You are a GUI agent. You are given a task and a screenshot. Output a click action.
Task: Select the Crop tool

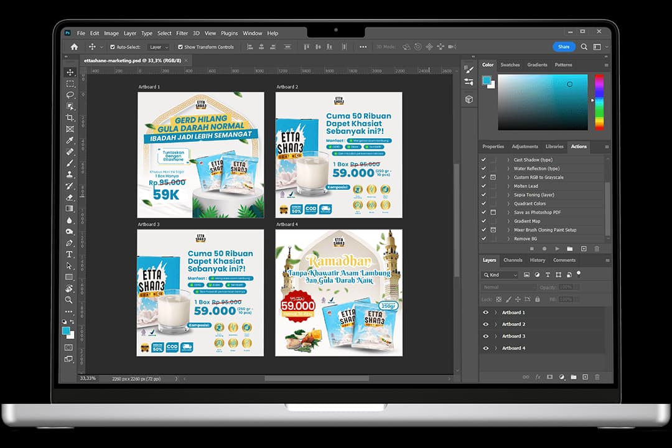[70, 118]
